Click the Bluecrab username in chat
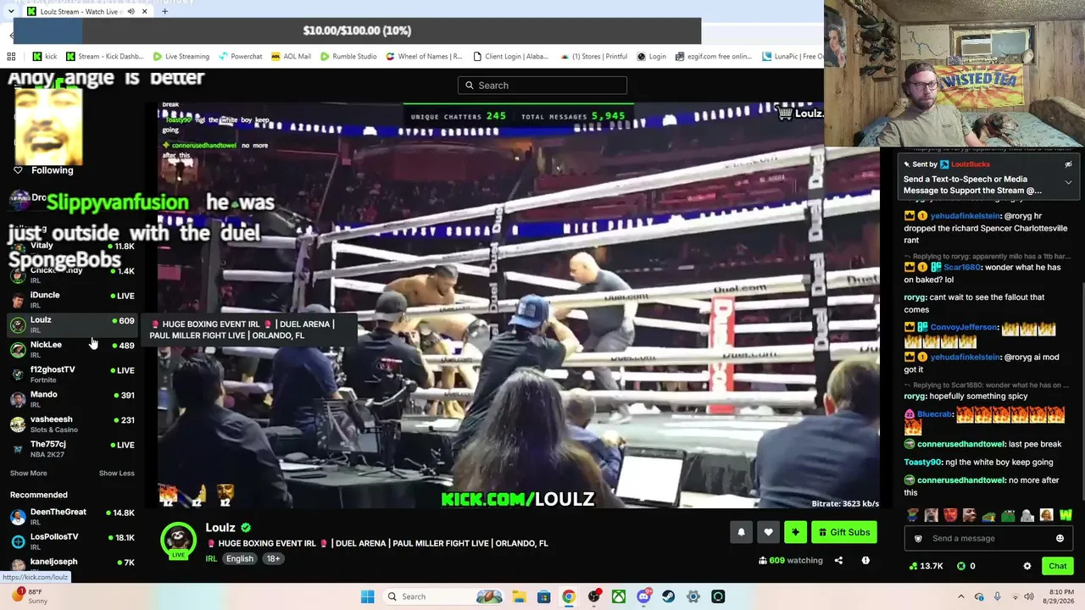The height and width of the screenshot is (610, 1085). tap(934, 414)
